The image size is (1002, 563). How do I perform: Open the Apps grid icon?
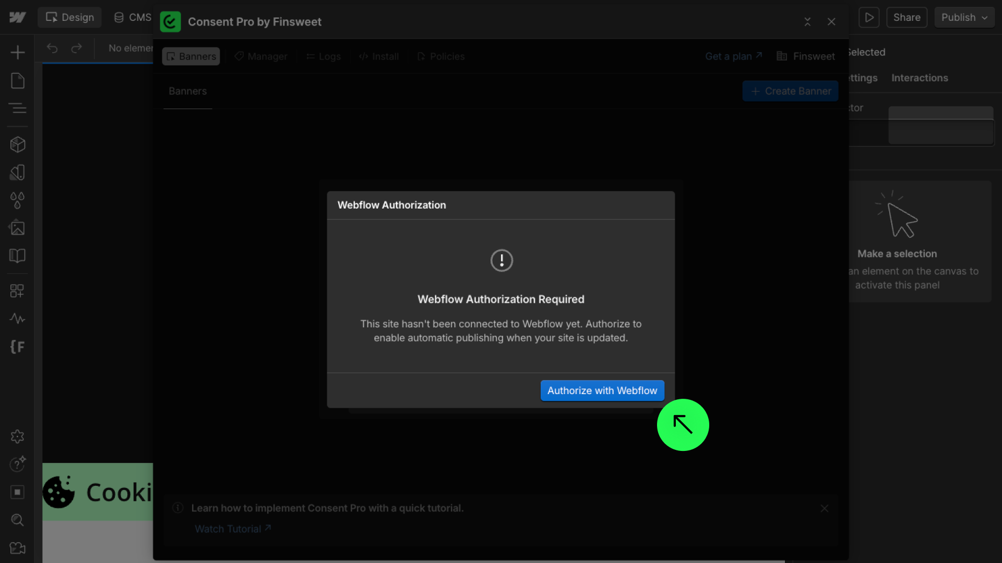point(17,290)
